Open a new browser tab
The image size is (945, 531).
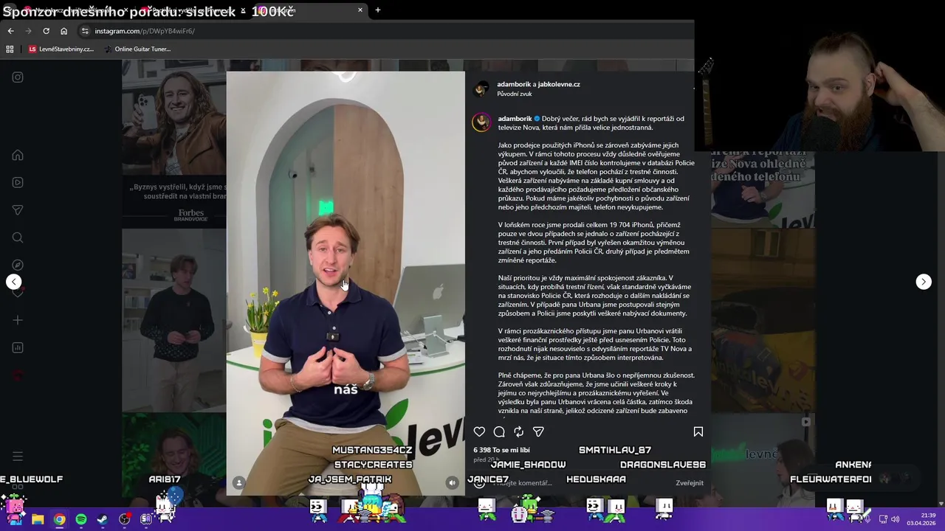point(377,10)
